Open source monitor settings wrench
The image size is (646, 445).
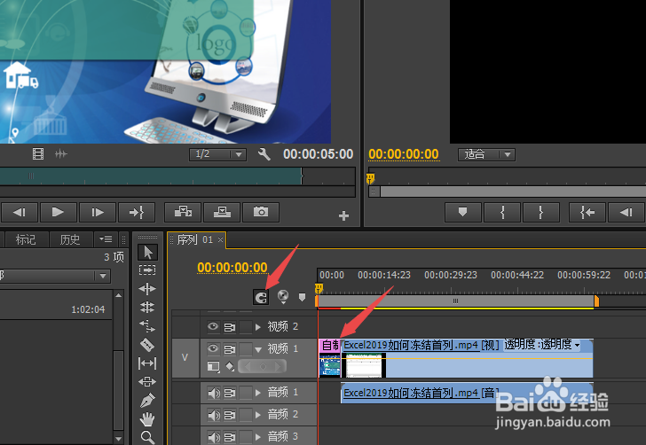click(x=264, y=154)
